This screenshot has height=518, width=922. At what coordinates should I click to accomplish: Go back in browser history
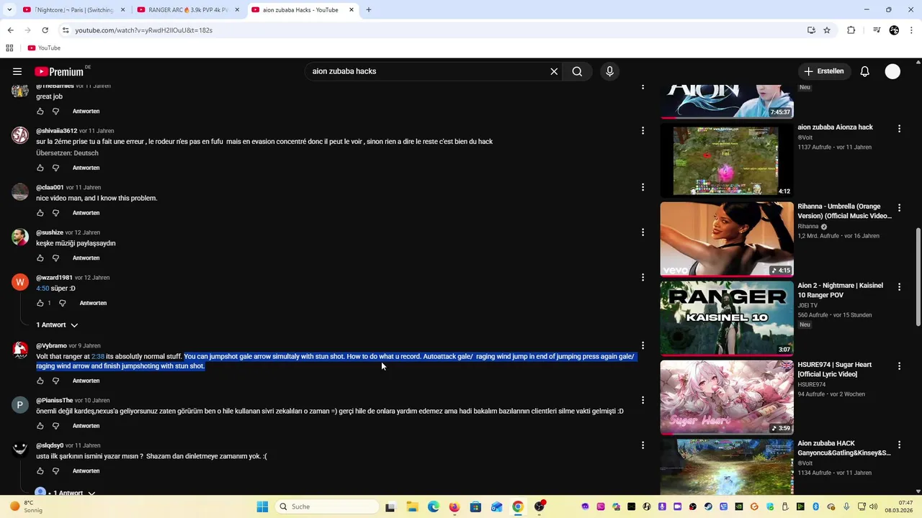(10, 30)
